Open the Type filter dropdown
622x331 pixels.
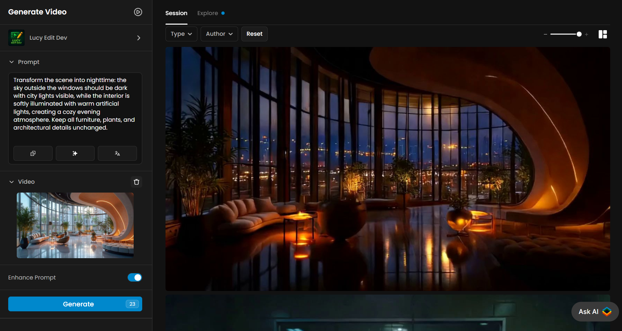pyautogui.click(x=181, y=34)
